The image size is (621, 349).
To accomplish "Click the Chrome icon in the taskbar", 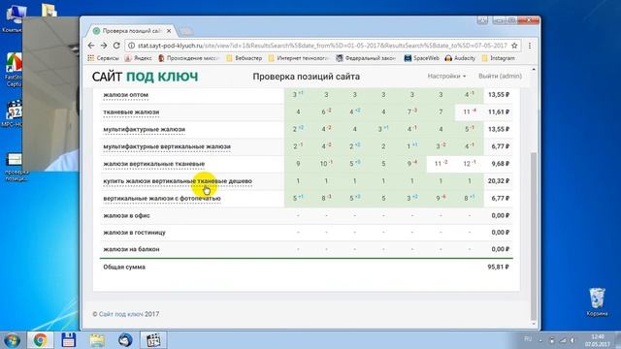I will pyautogui.click(x=40, y=340).
